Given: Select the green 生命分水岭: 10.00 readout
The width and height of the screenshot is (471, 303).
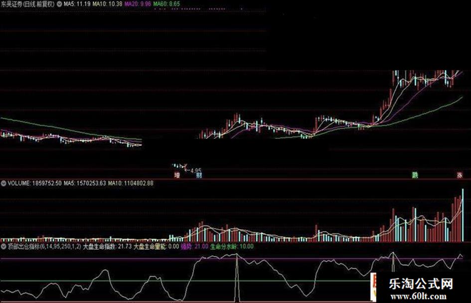Looking at the screenshot, I should coord(232,247).
